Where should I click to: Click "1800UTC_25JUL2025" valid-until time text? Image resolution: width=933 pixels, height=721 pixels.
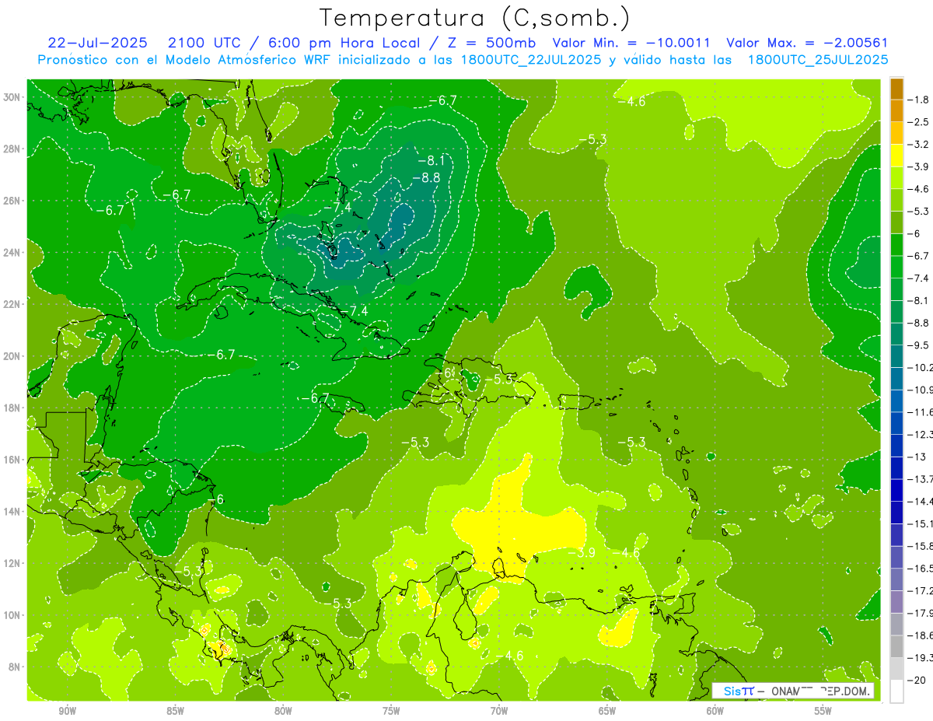[x=818, y=60]
